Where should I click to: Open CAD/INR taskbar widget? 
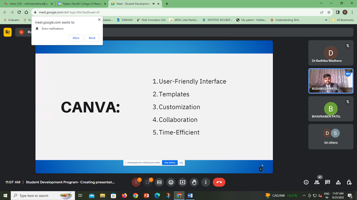[x=282, y=196]
